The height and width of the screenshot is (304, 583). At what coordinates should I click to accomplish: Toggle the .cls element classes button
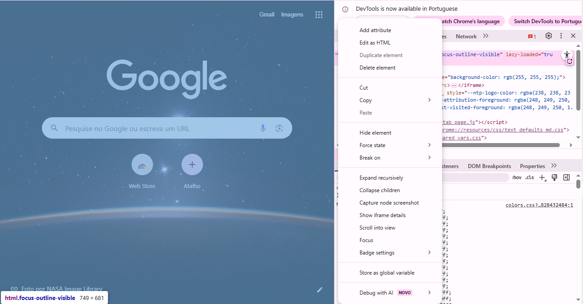(529, 177)
